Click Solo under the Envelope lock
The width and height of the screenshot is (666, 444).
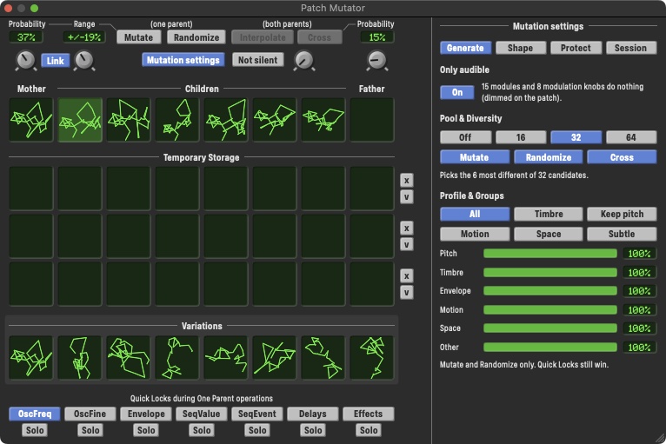(146, 430)
